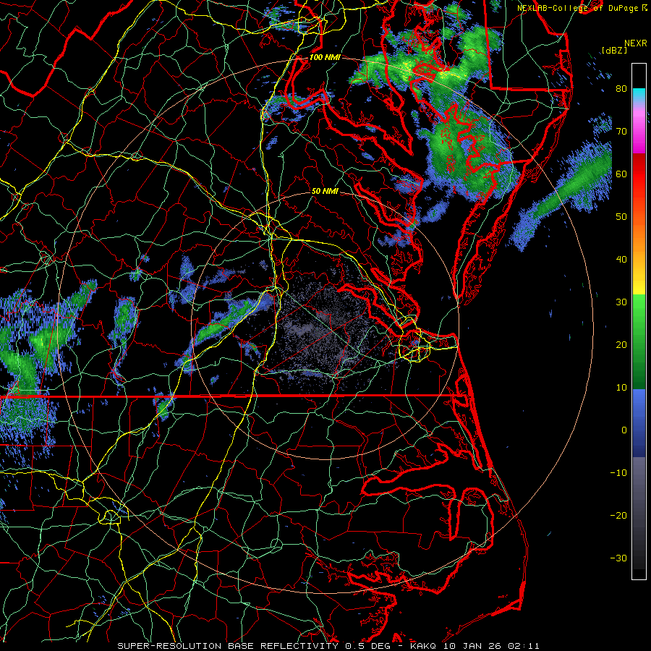Click the 30 dBZ scale value

(621, 302)
